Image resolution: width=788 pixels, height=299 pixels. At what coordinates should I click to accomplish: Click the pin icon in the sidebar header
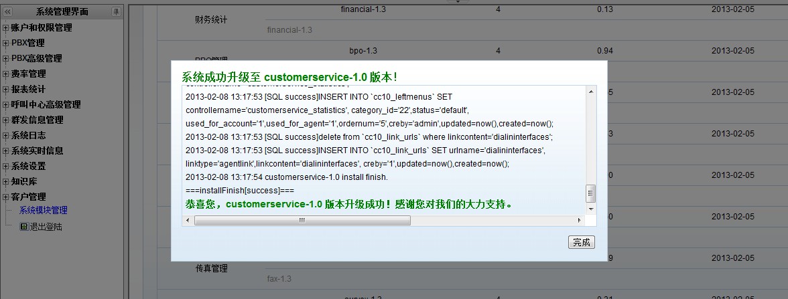(116, 12)
